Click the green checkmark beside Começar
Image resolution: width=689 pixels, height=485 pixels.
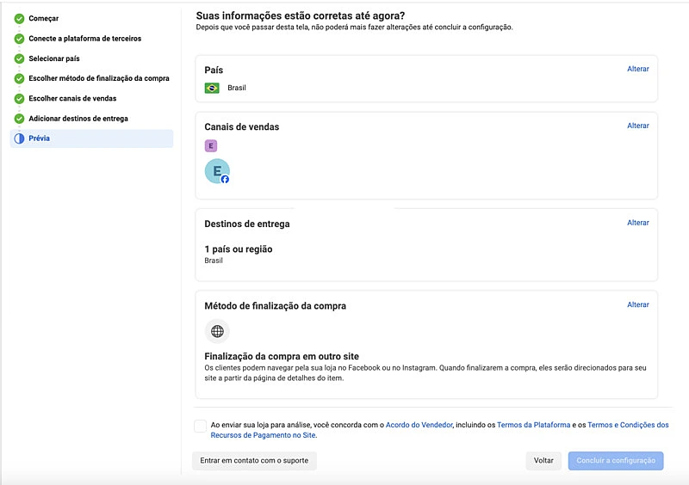point(19,18)
